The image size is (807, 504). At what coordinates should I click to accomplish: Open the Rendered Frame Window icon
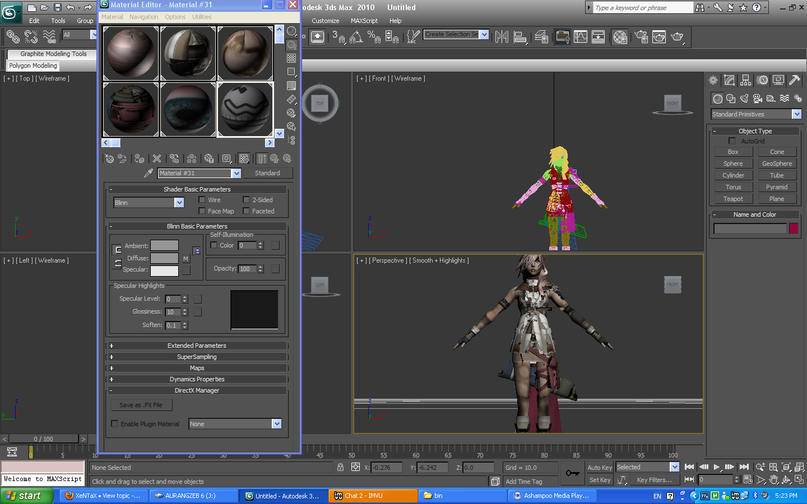click(x=659, y=37)
